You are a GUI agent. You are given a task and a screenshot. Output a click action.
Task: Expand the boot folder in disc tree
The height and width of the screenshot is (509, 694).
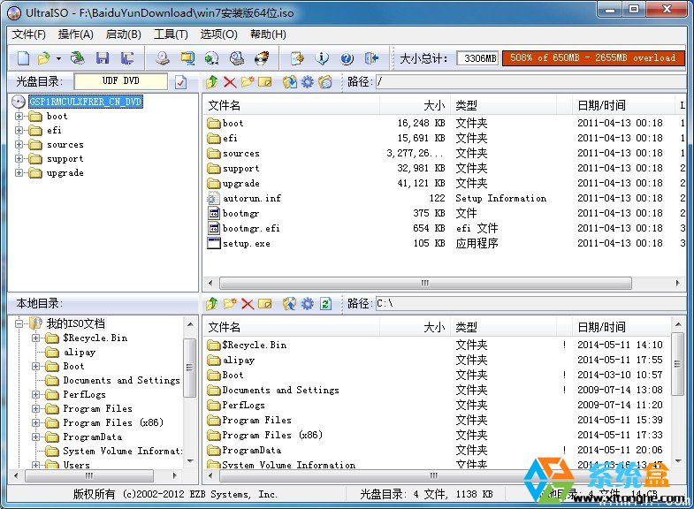pyautogui.click(x=19, y=117)
